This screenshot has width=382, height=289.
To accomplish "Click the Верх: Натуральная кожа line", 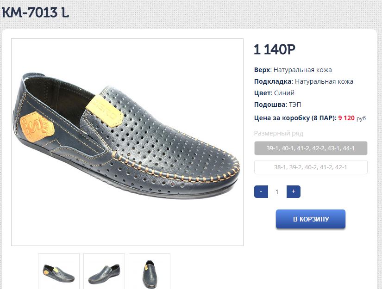I will point(293,70).
